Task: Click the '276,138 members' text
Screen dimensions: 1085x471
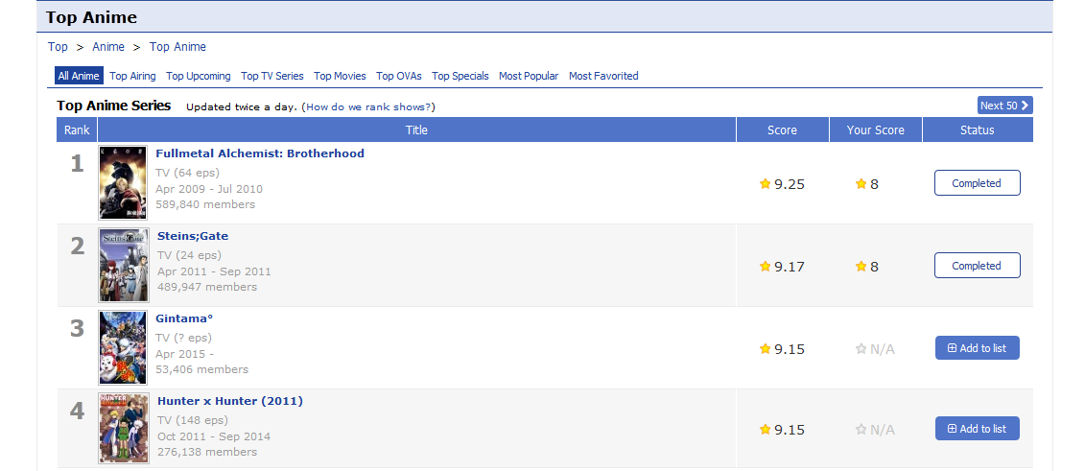Action: point(207,452)
